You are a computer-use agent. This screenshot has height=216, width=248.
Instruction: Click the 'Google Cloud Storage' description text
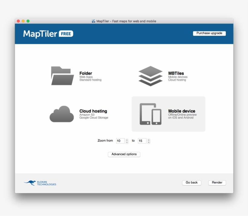point(94,118)
